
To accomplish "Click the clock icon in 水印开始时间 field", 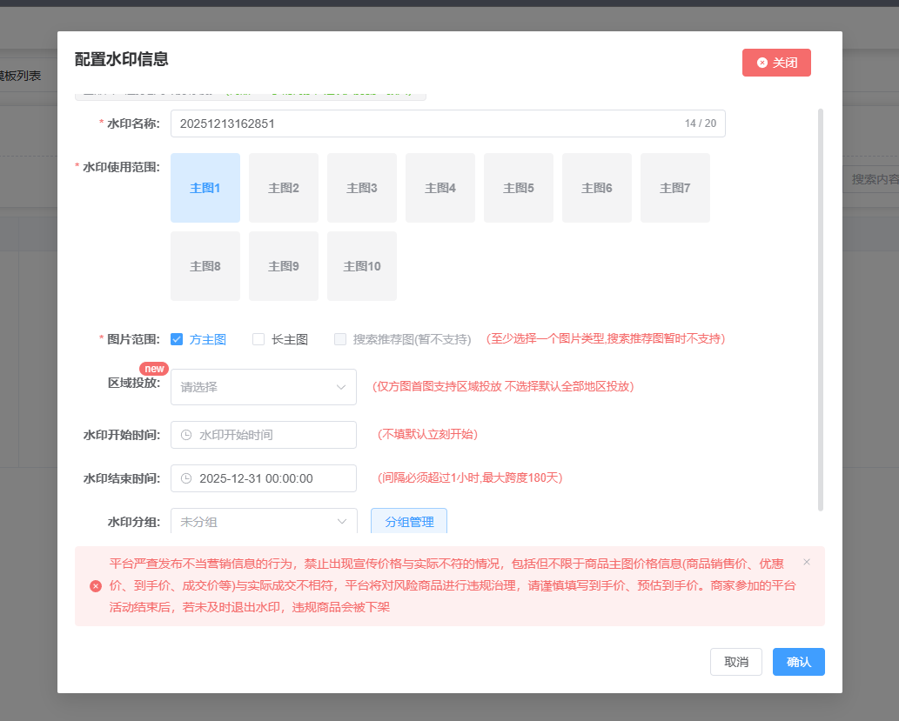I will tap(186, 435).
